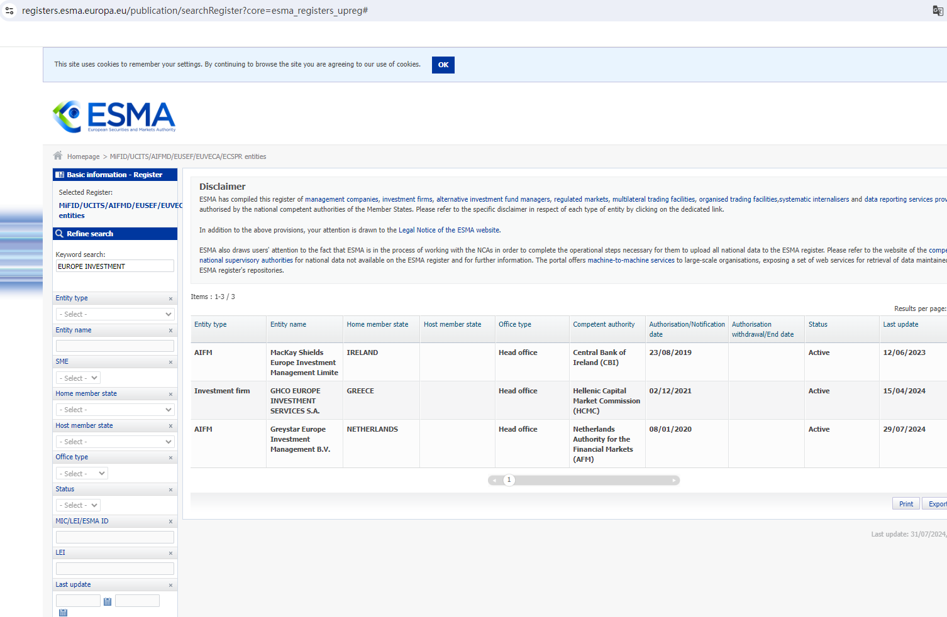Click site settings icon left of the URL
Image resolution: width=947 pixels, height=617 pixels.
click(x=9, y=11)
